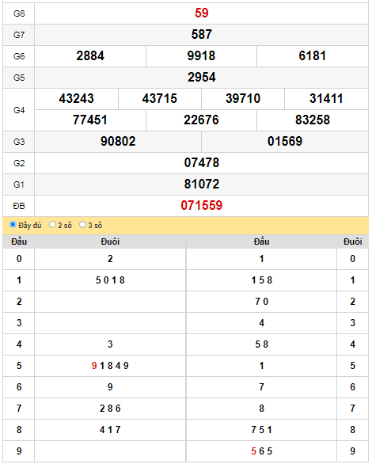Click G3 number 90802
The width and height of the screenshot is (372, 464).
point(118,141)
